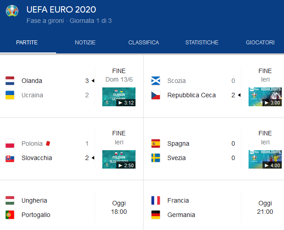284x230 pixels.
Task: Play Olanda vs Ucraina highlights video
Action: pyautogui.click(x=119, y=97)
